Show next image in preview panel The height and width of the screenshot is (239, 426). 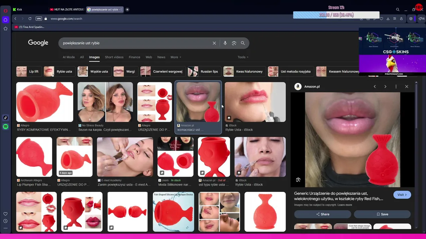[385, 87]
